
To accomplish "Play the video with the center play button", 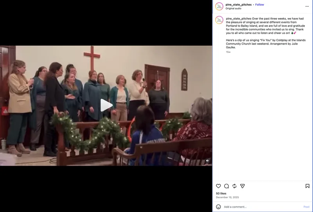I will point(106,105).
